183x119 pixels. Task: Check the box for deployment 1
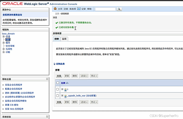[58, 89]
